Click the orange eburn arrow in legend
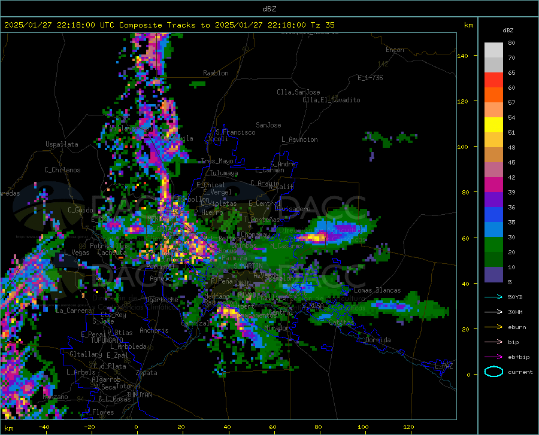Screen dimensions: 539x435 [x=493, y=327]
